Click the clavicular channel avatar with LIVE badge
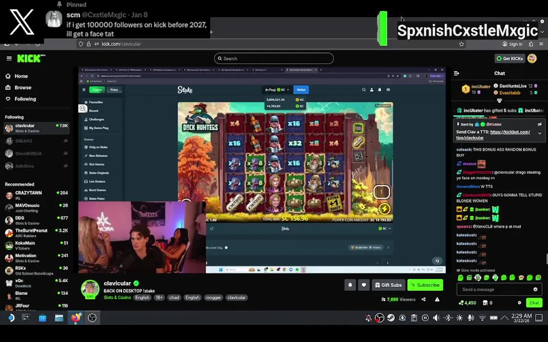This screenshot has height=342, width=548. pos(90,289)
